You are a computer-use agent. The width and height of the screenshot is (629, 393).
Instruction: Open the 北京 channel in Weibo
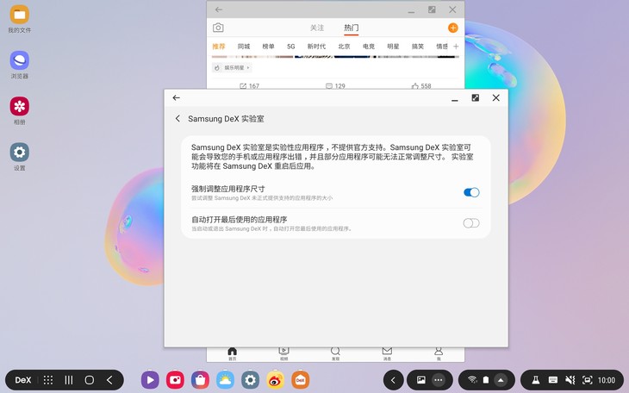[344, 47]
